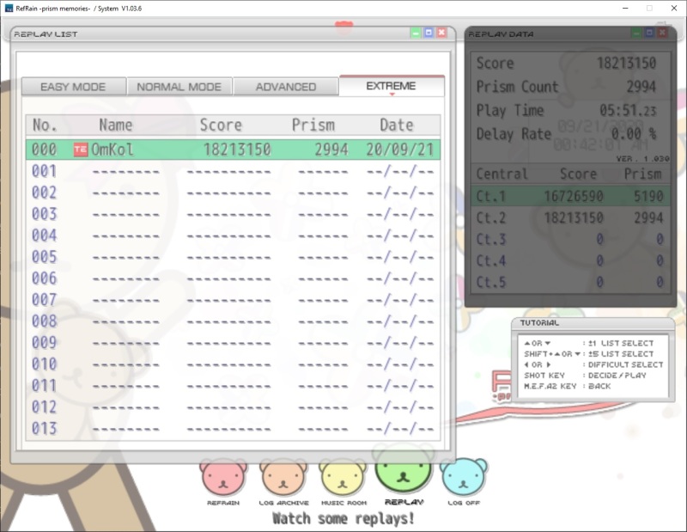Maximize the Replay List panel with blue button
Screen dimensions: 687x532
click(x=429, y=33)
